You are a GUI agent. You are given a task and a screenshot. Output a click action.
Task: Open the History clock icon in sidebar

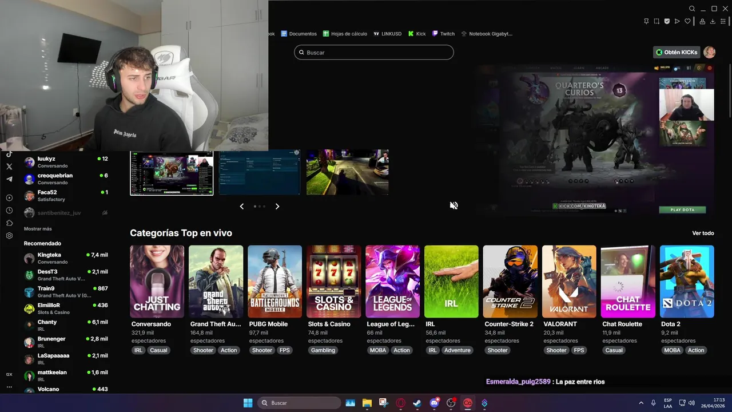click(x=9, y=211)
